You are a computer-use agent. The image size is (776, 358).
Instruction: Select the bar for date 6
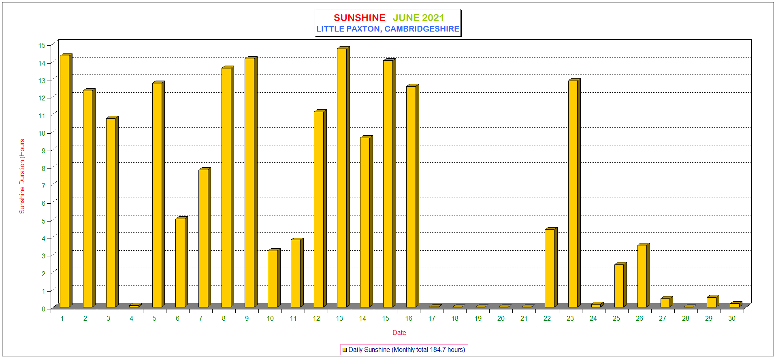click(x=181, y=262)
